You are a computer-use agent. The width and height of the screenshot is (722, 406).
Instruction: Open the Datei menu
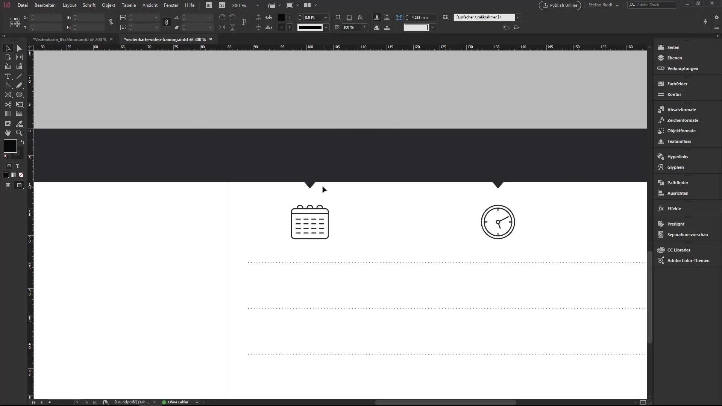(x=23, y=5)
